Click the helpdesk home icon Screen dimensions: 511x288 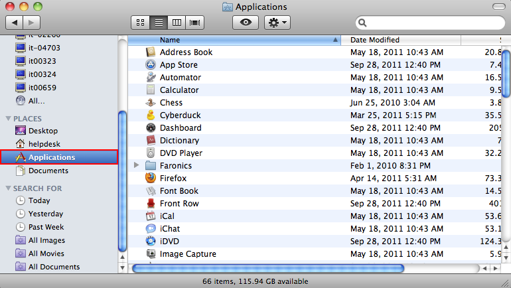[x=20, y=144]
